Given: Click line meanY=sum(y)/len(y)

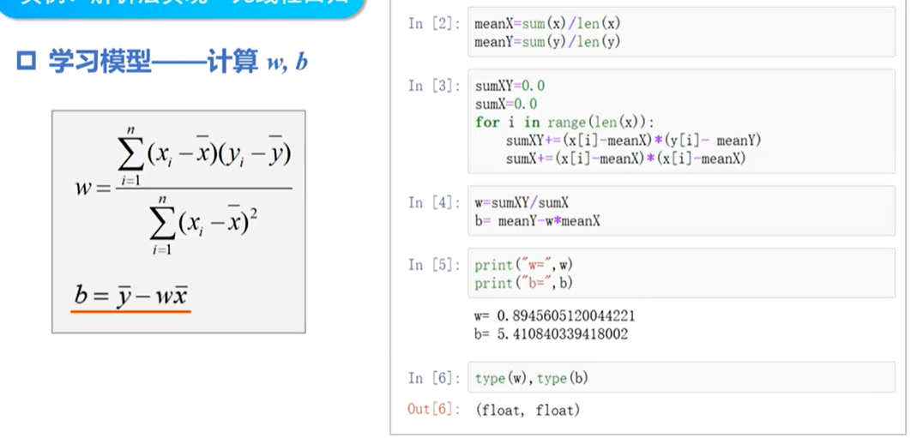Looking at the screenshot, I should pyautogui.click(x=547, y=42).
